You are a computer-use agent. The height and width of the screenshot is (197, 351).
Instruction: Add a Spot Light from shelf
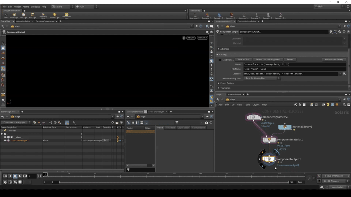point(23,15)
